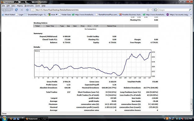This screenshot has height=121, width=194.
Task: Reload the page with refresh icon
Action: pos(16,10)
